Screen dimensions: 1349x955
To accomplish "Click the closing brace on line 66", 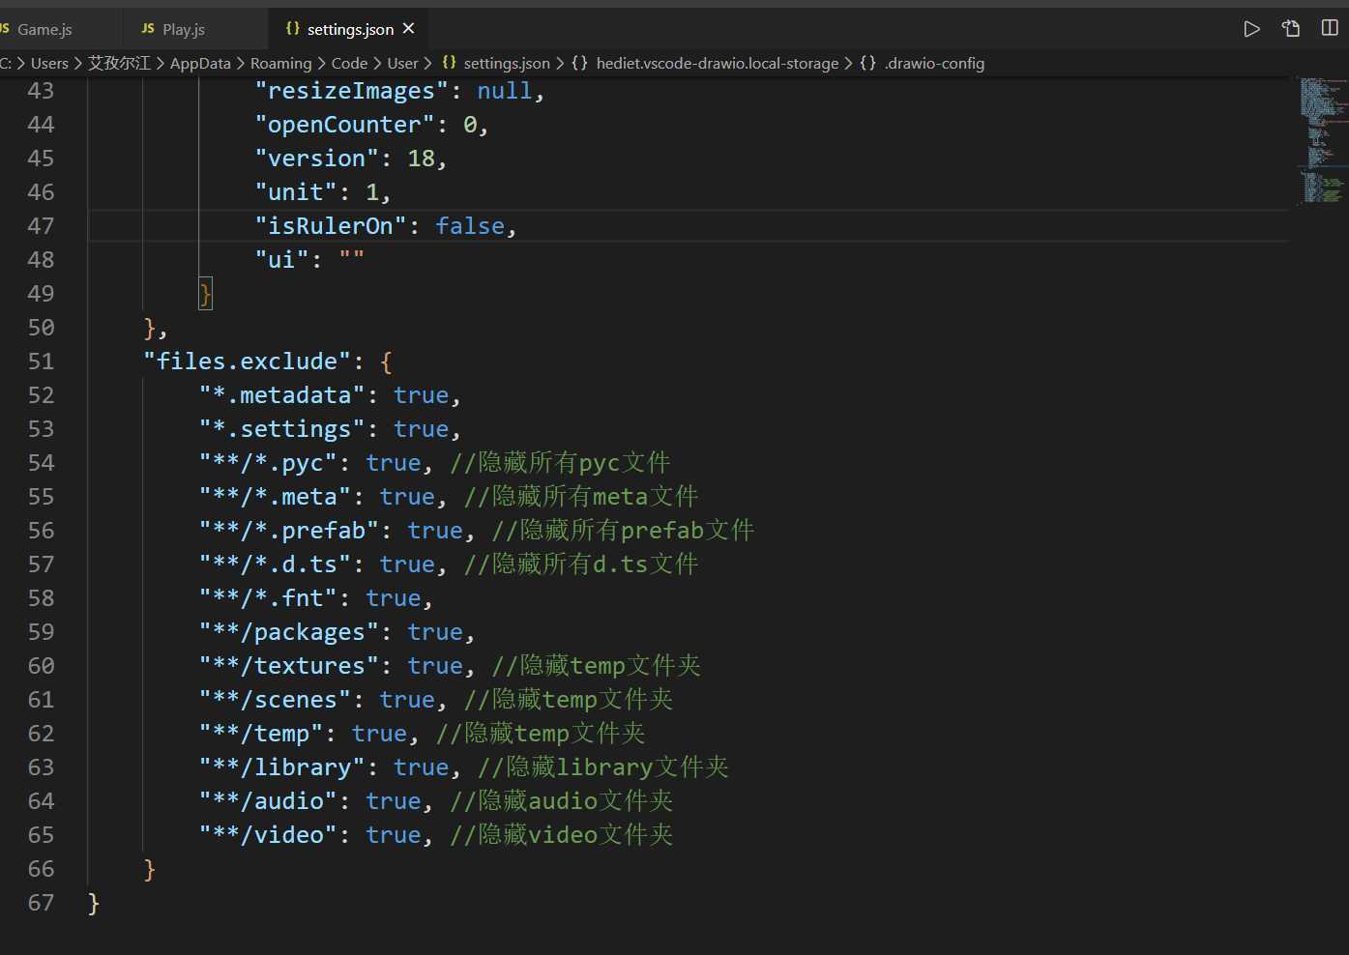I will (150, 869).
